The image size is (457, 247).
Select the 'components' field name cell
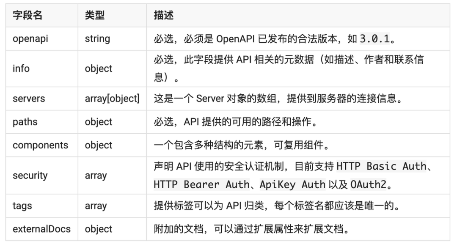pos(40,145)
